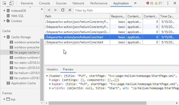Open the more tabs chevron
Viewport: 179px width, 105px height.
(x=135, y=3)
